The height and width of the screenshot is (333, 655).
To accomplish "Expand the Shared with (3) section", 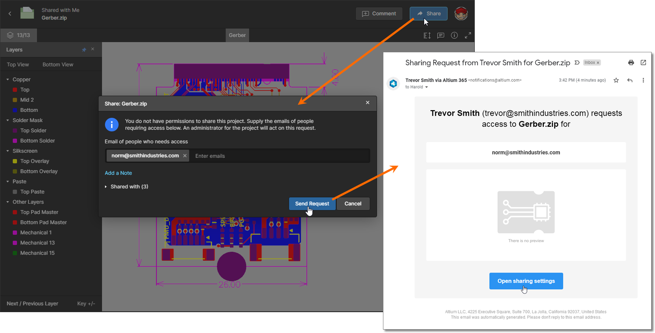I will click(x=106, y=187).
